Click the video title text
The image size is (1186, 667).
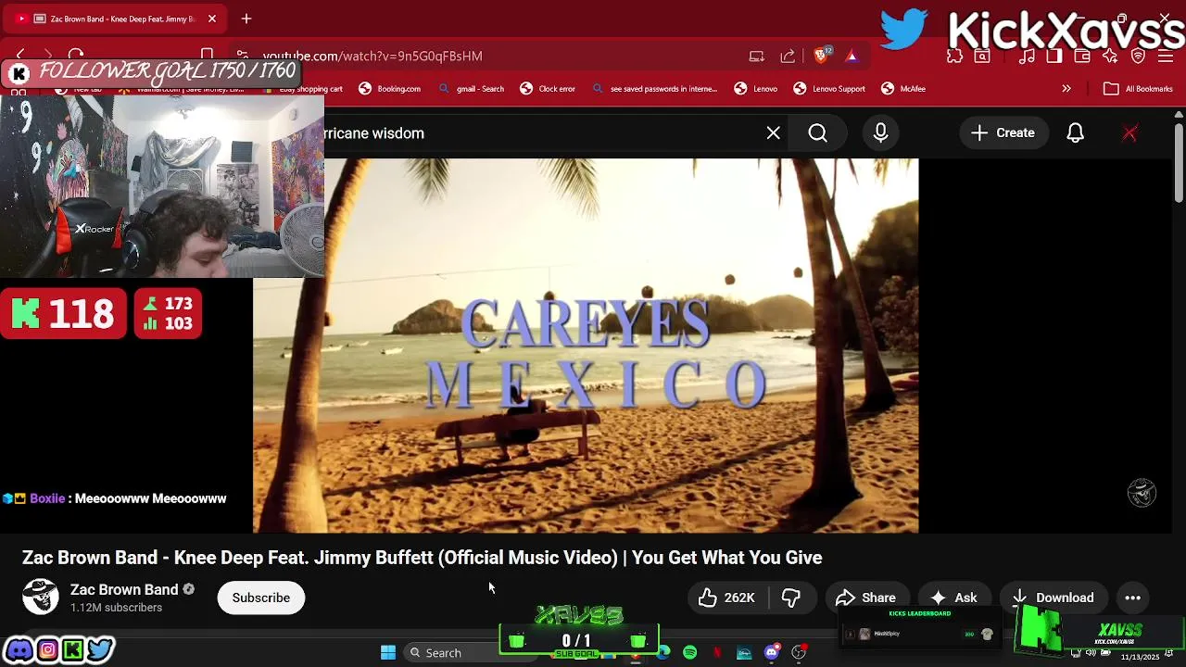pyautogui.click(x=423, y=558)
